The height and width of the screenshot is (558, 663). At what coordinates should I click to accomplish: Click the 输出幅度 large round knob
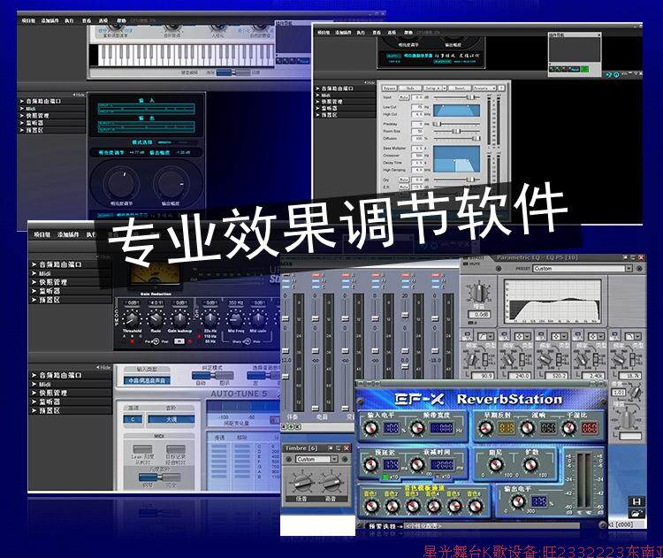171,182
